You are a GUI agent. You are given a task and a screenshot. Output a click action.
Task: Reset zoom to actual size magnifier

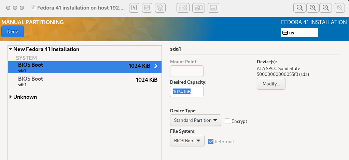313,8
